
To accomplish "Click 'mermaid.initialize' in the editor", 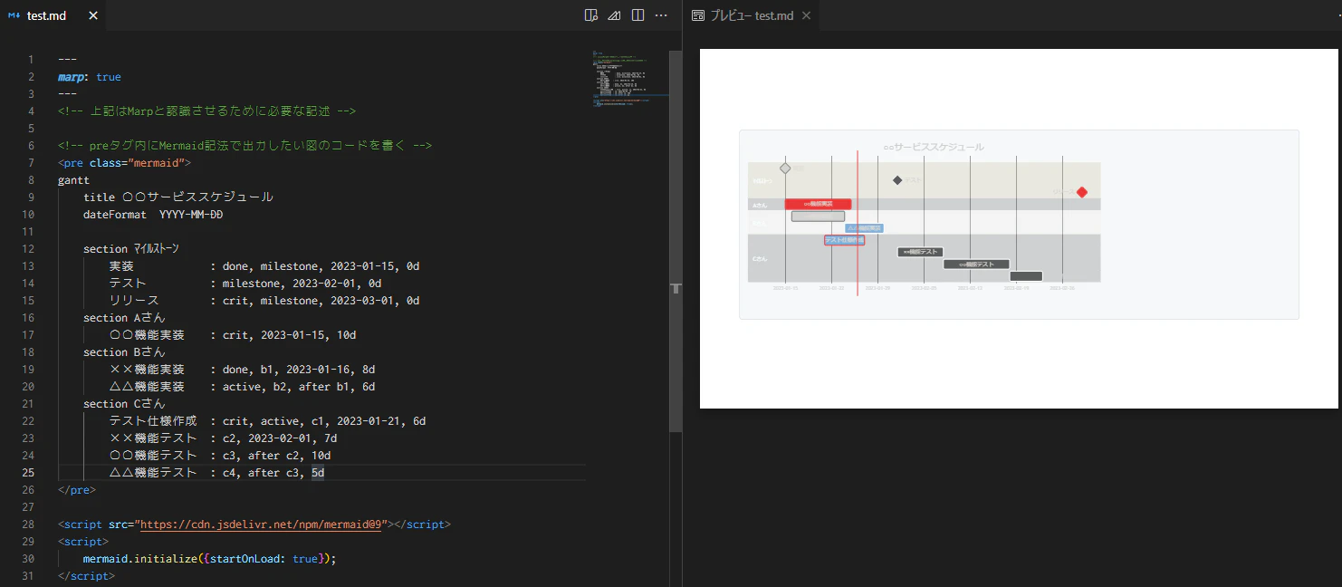I will (140, 559).
